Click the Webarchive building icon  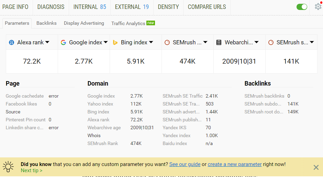219,43
